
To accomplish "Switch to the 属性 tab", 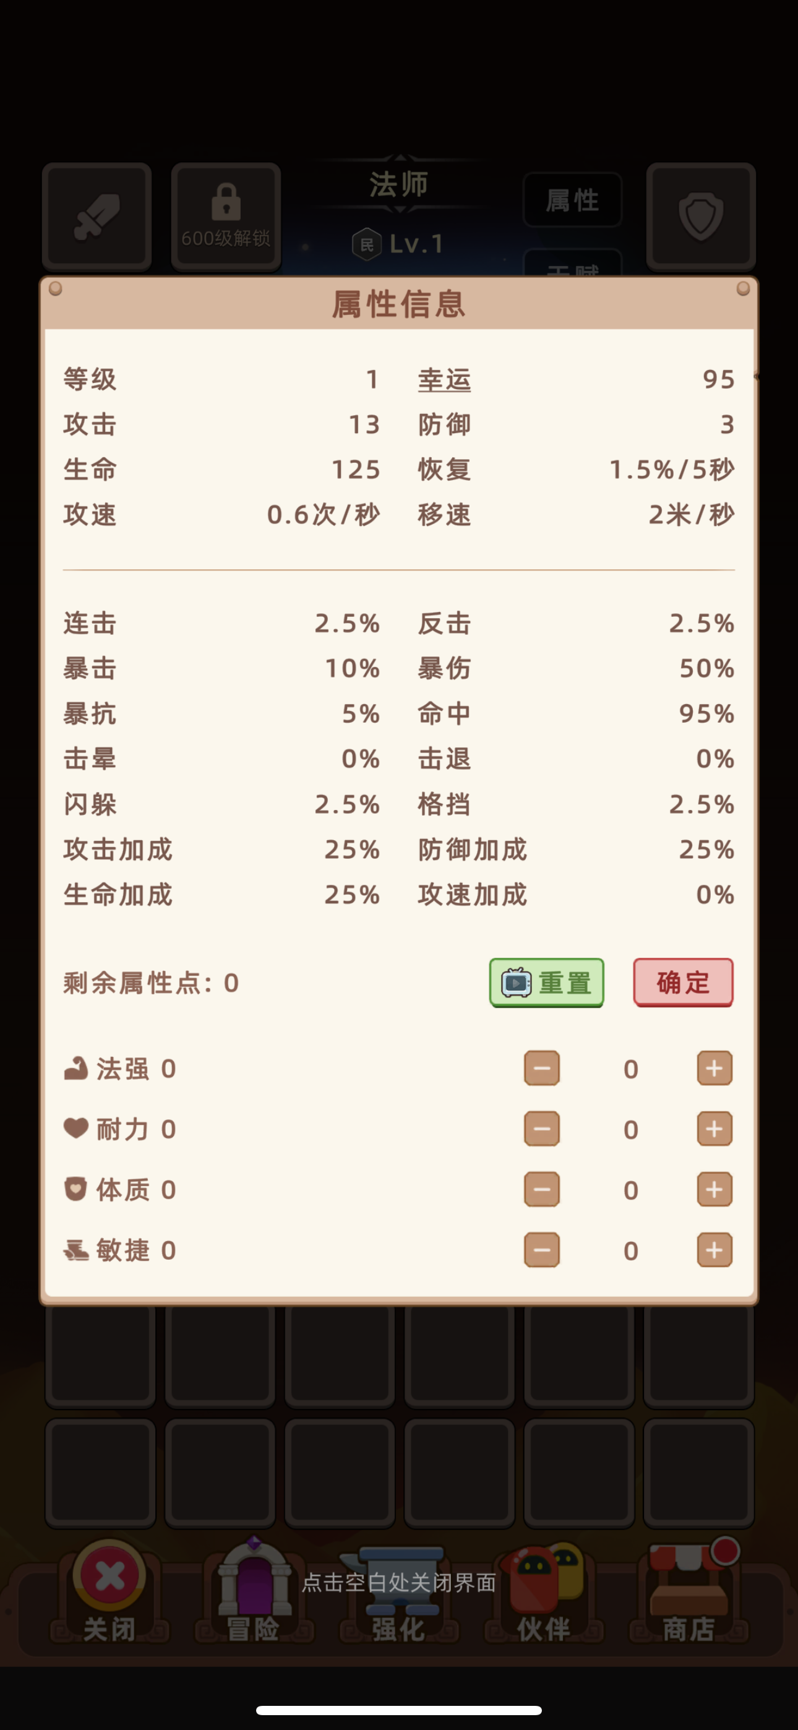I will [x=572, y=200].
